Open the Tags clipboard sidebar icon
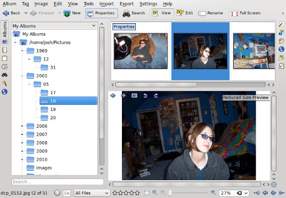This screenshot has height=198, width=286. pyautogui.click(x=4, y=58)
